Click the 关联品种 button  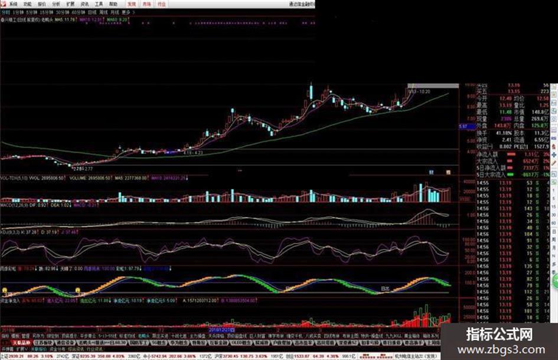(22, 343)
